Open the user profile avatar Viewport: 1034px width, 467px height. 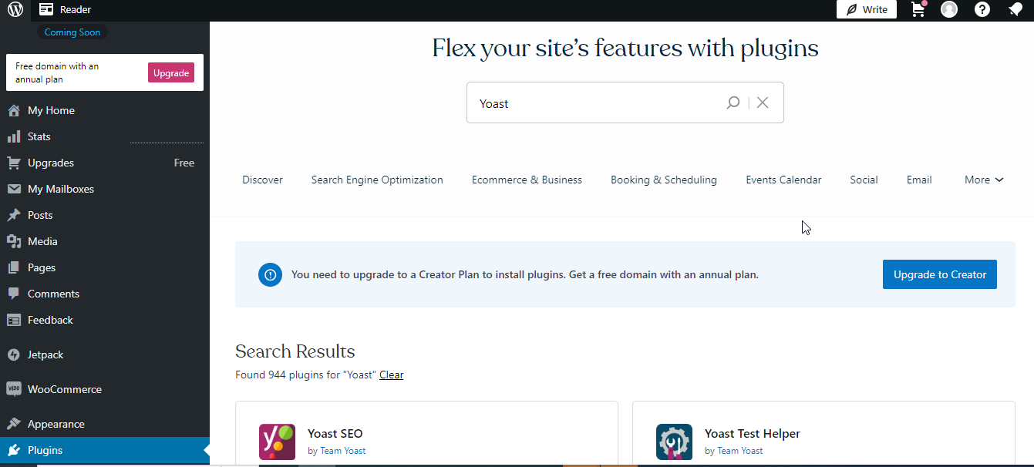949,9
